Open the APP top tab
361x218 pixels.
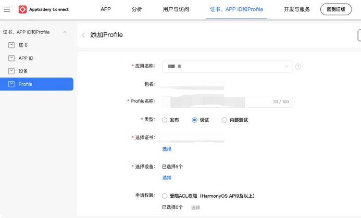coord(106,9)
